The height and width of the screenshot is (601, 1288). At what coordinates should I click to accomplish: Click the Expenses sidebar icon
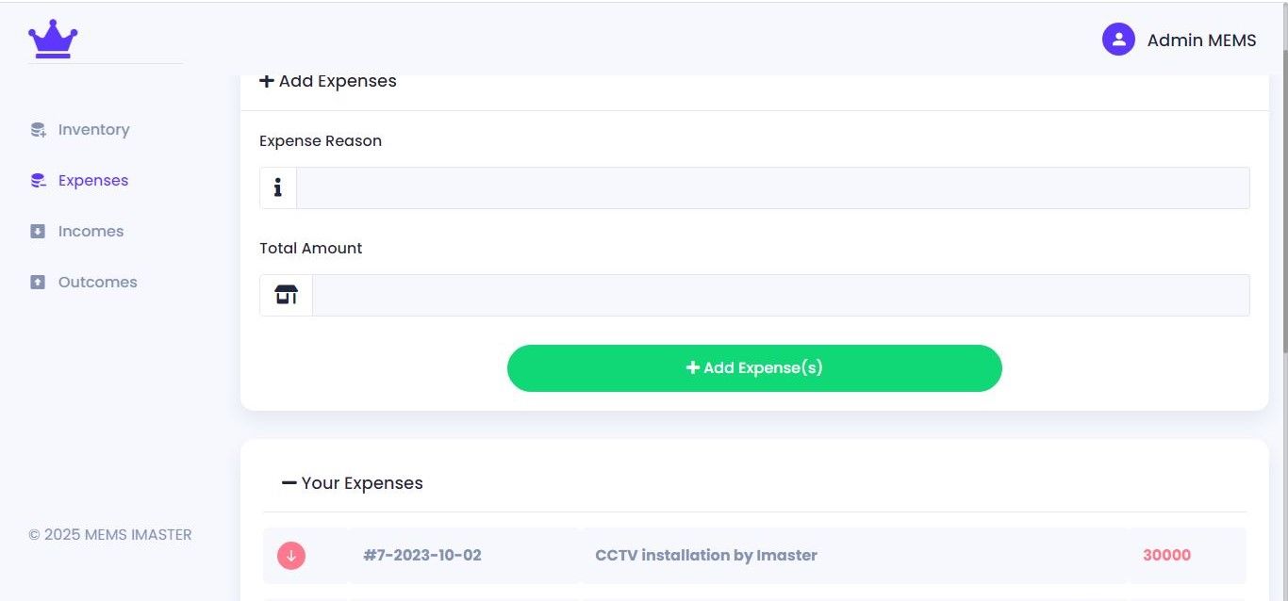point(38,181)
